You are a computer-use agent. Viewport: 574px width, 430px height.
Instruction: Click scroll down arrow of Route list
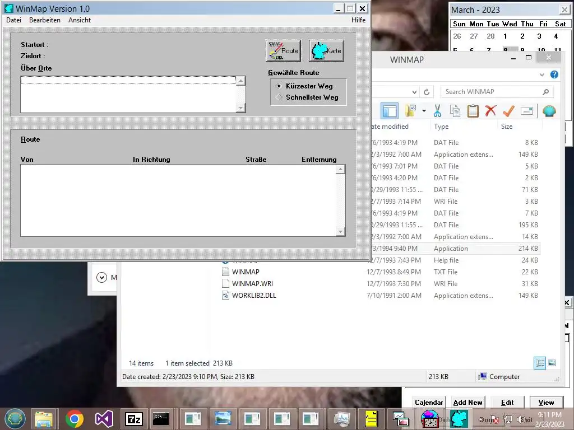pos(340,232)
